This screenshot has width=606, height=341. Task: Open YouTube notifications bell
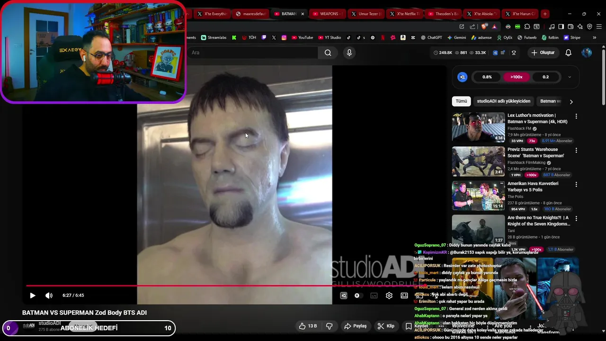(x=568, y=53)
